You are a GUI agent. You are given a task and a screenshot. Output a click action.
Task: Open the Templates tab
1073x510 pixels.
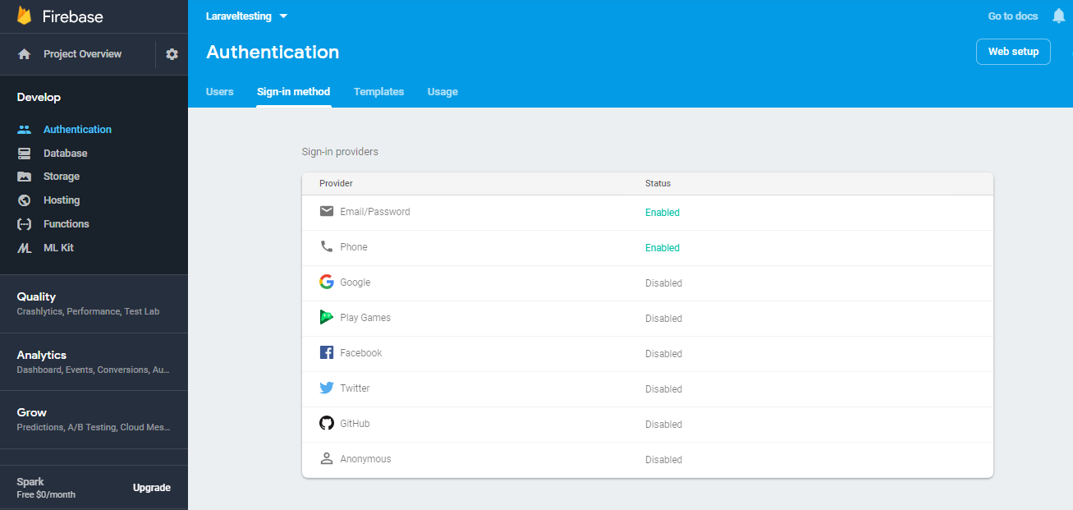tap(378, 92)
